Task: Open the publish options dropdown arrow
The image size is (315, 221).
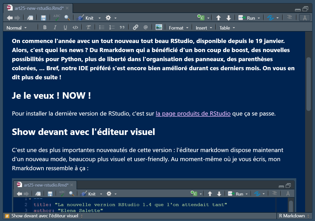Action: click(278, 18)
